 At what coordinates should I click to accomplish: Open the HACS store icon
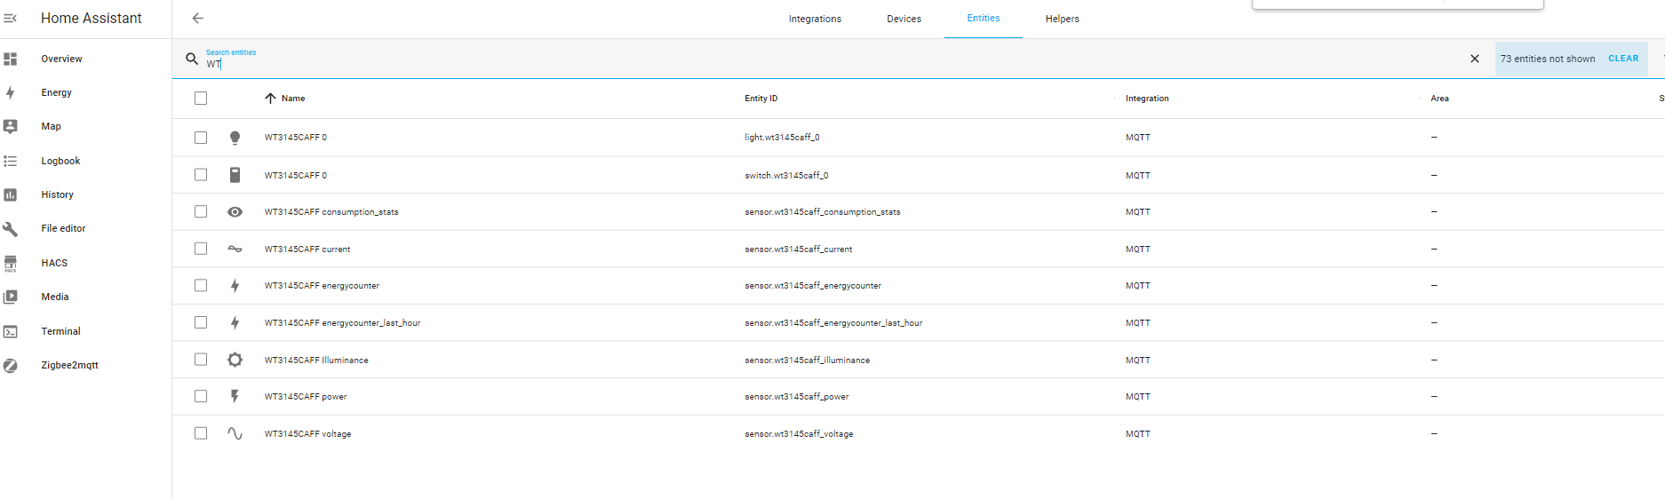point(11,263)
